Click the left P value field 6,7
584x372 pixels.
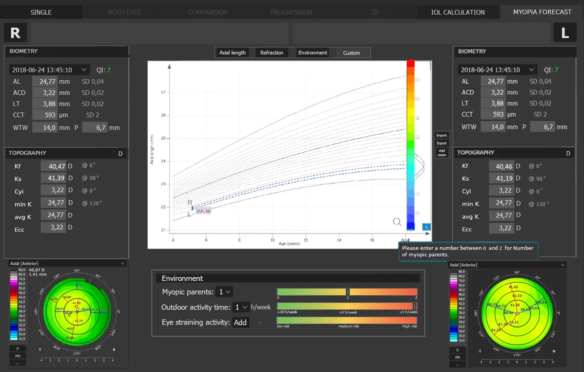95,127
